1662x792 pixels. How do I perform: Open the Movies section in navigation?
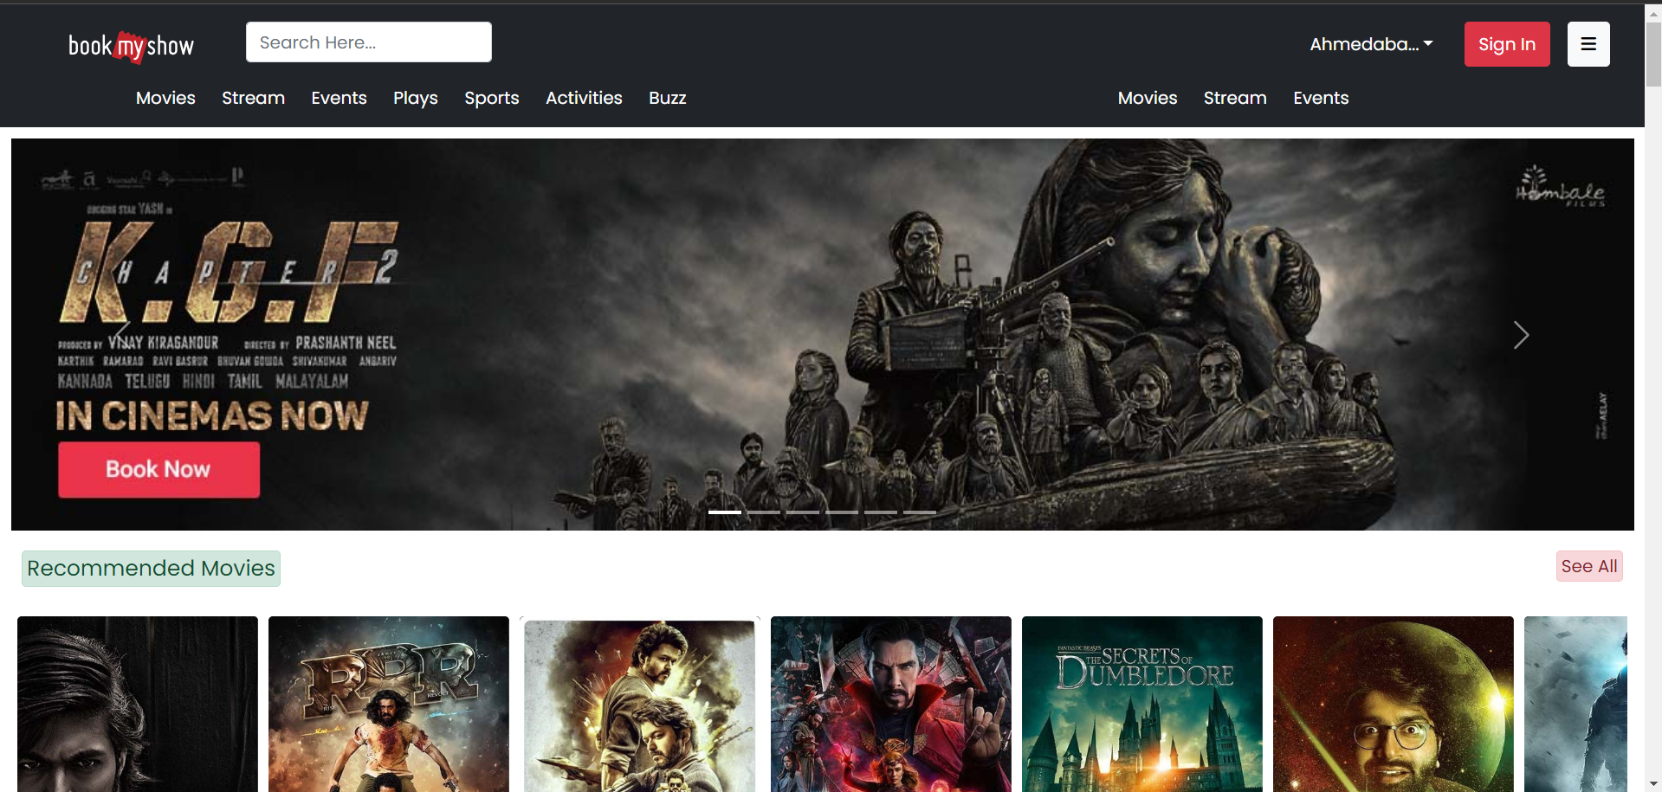pyautogui.click(x=165, y=98)
